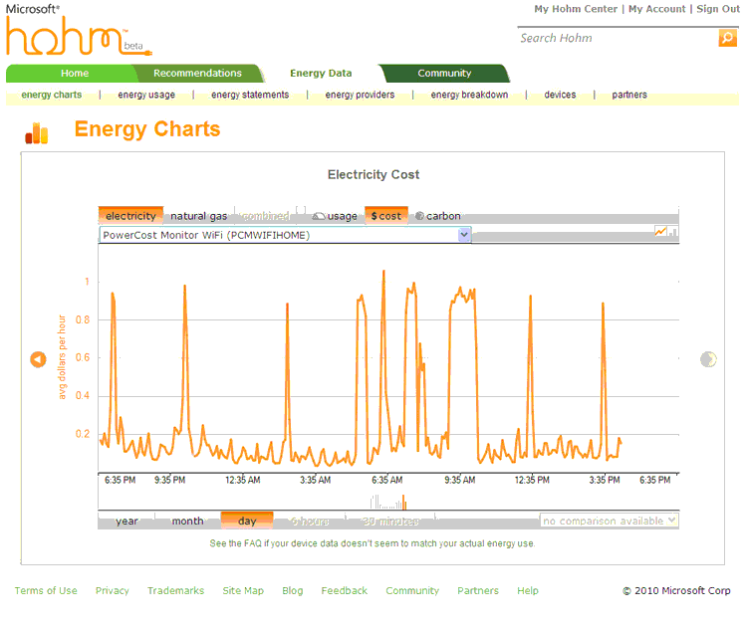The width and height of the screenshot is (747, 630).
Task: Show usage view
Action: (x=335, y=216)
